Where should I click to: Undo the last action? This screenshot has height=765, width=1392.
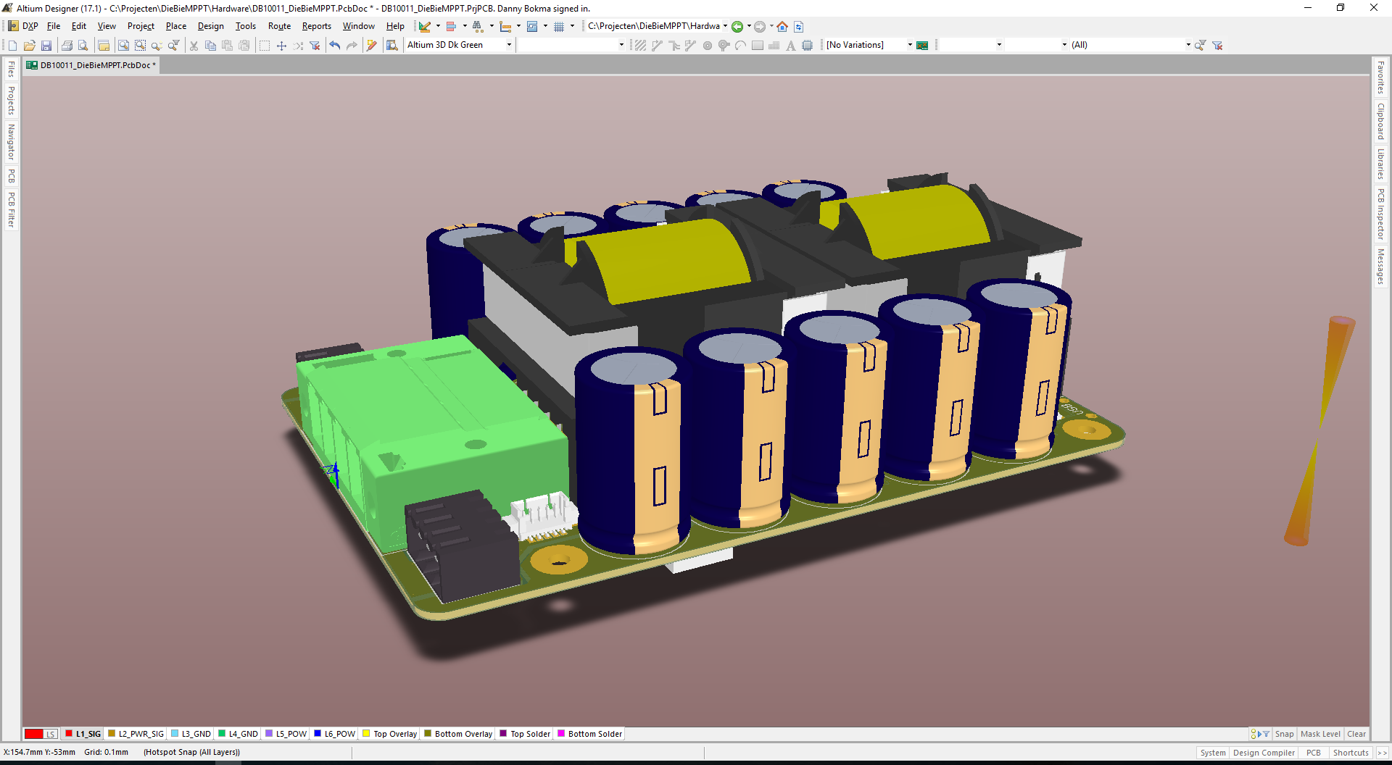click(335, 46)
